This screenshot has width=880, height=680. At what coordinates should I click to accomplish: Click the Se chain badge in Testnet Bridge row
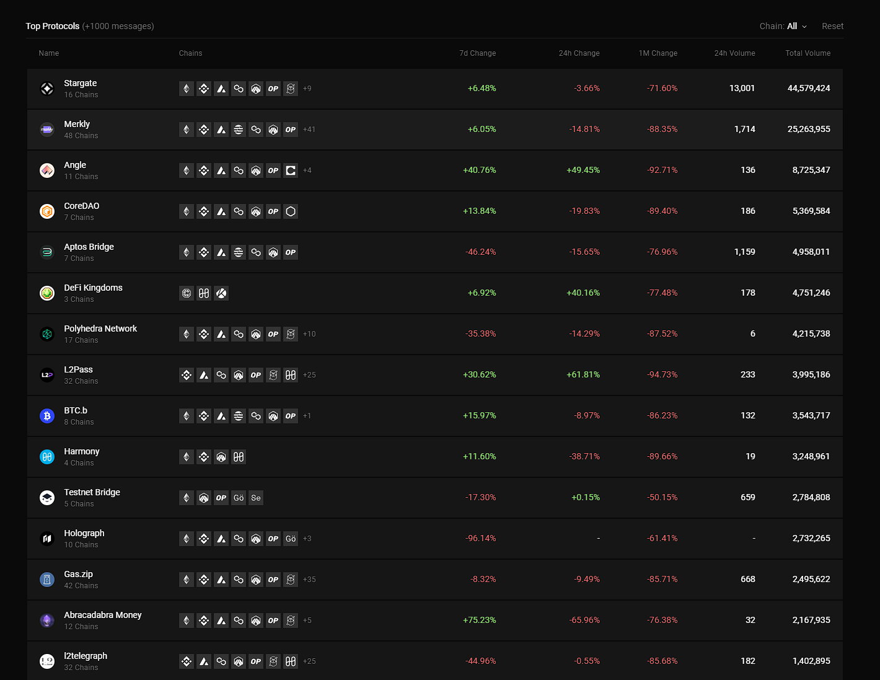pos(256,498)
